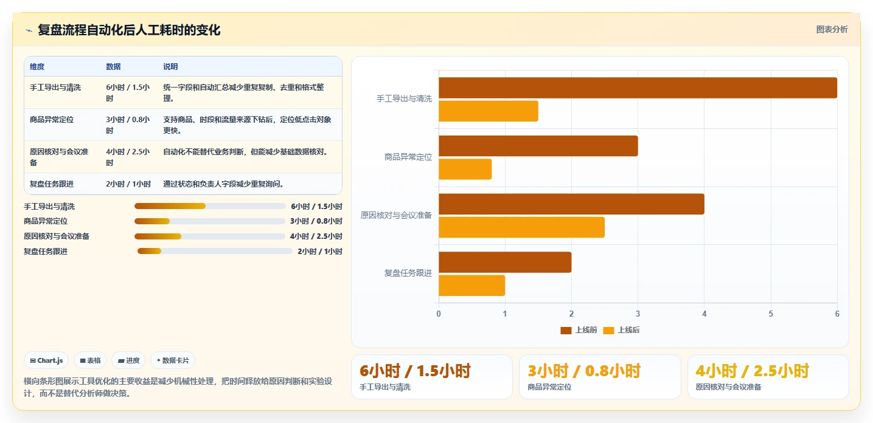Viewport: 873px width, 423px height.
Task: Click the 表格 chip
Action: point(90,360)
